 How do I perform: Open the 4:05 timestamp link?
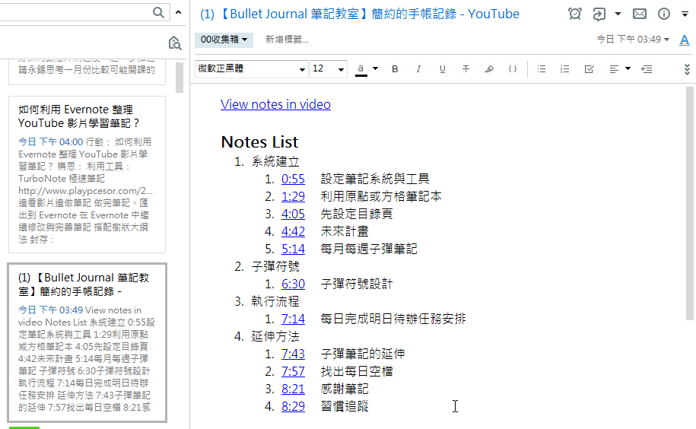pyautogui.click(x=293, y=214)
